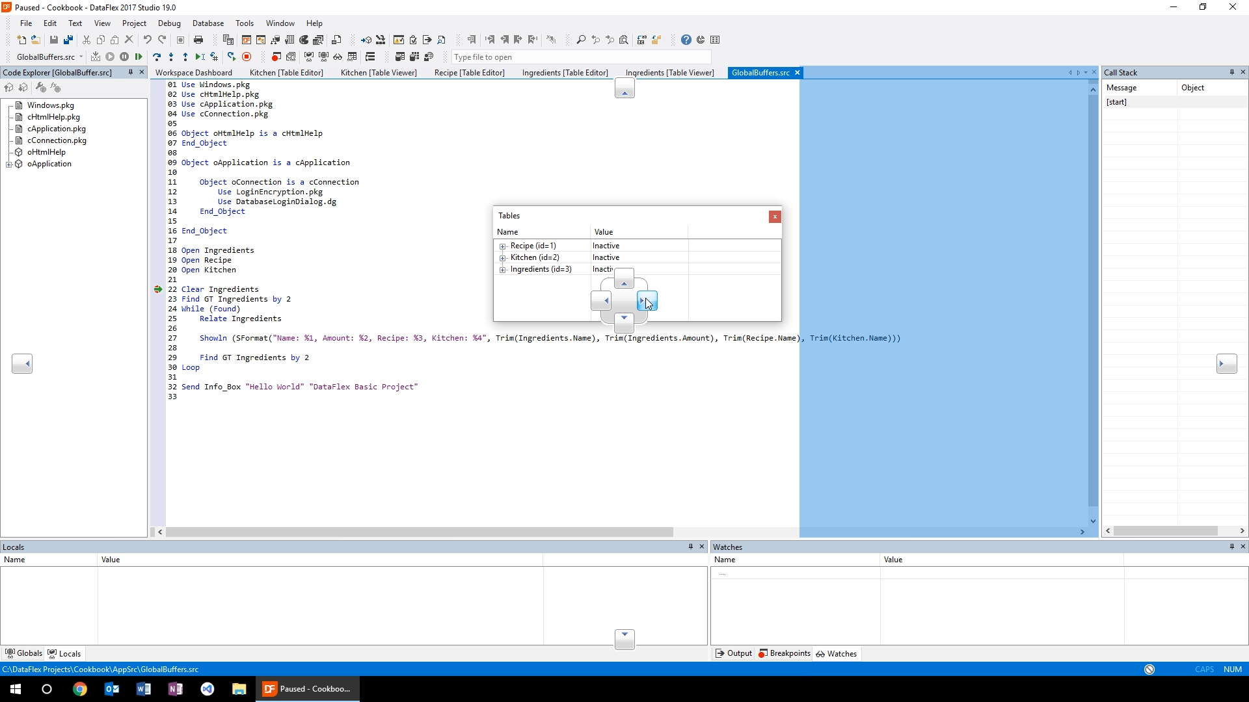Image resolution: width=1249 pixels, height=702 pixels.
Task: Click the code editor horizontal scrollbar
Action: (x=419, y=532)
